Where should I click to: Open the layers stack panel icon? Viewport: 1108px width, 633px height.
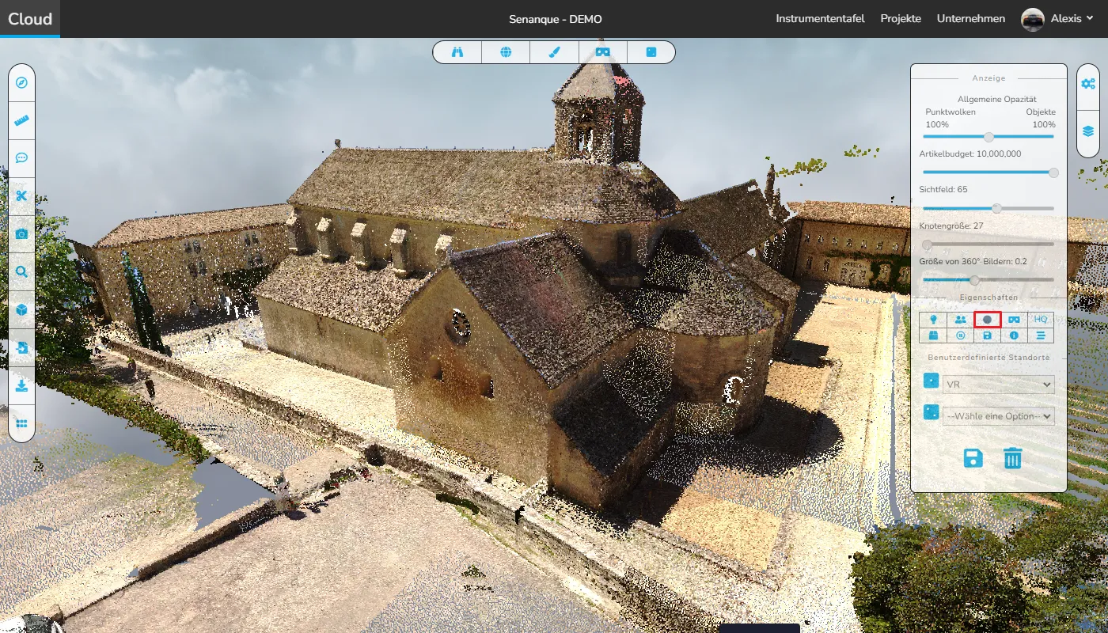1088,131
